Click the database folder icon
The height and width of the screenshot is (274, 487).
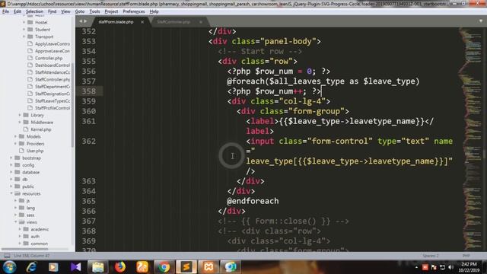[18, 172]
